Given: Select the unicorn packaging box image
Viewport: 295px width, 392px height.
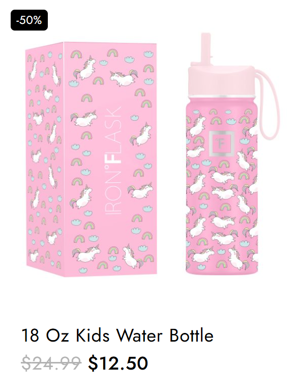Looking at the screenshot, I should click(x=91, y=159).
